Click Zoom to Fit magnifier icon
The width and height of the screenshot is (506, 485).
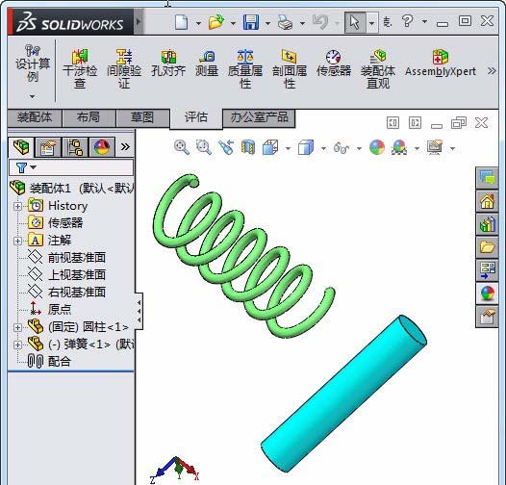tap(182, 147)
